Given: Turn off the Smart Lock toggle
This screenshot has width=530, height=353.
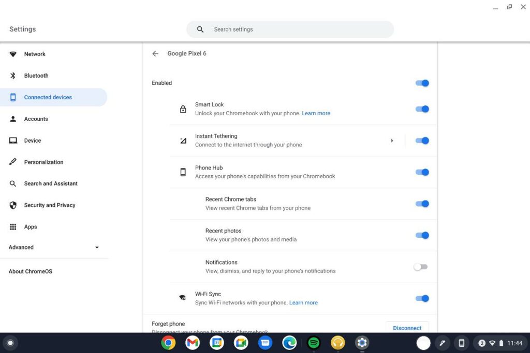Looking at the screenshot, I should click(x=422, y=109).
